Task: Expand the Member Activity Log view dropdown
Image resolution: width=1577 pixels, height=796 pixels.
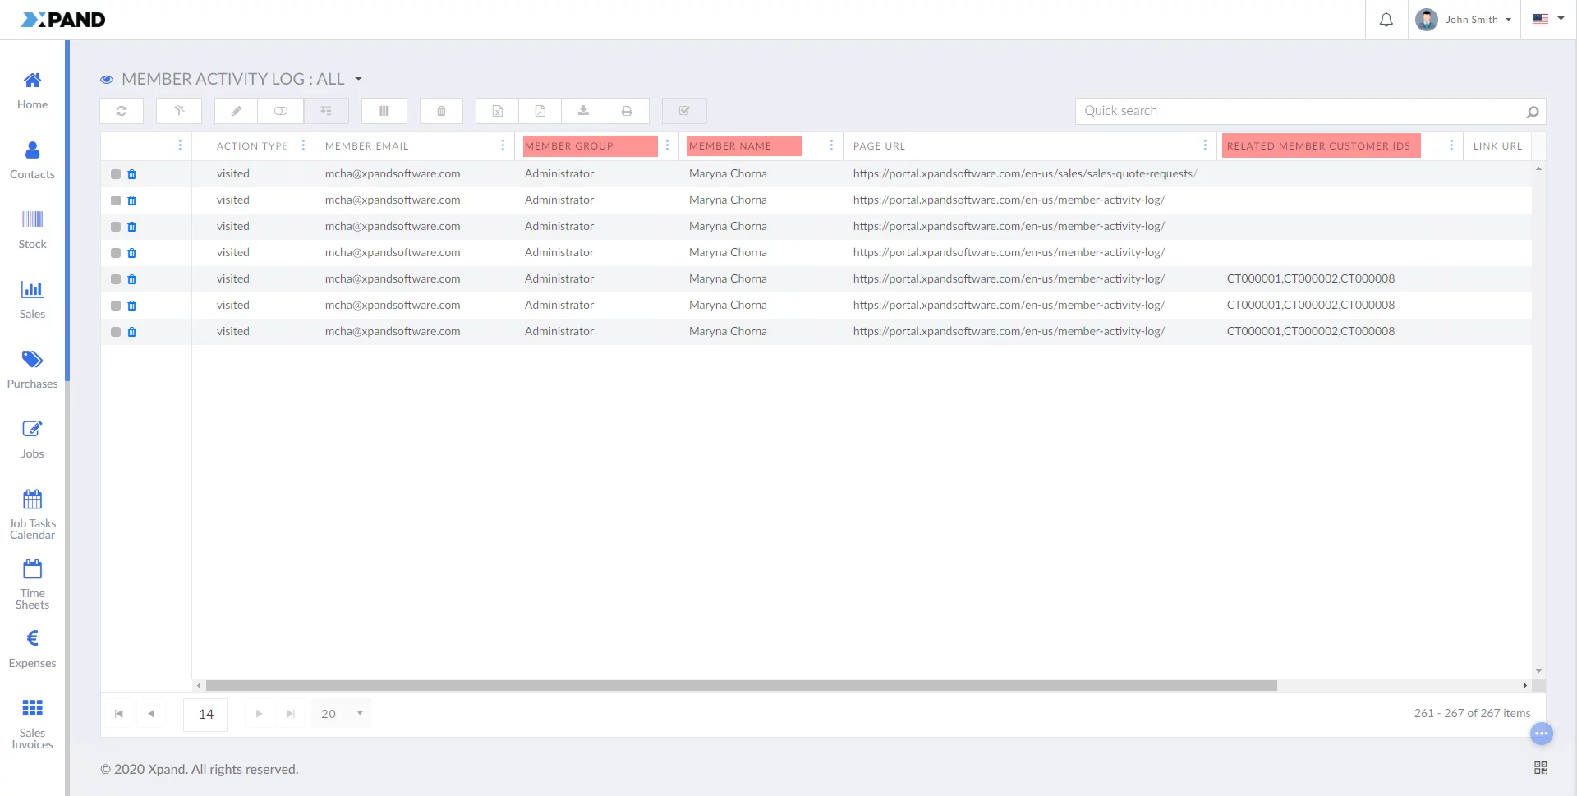Action: [358, 79]
